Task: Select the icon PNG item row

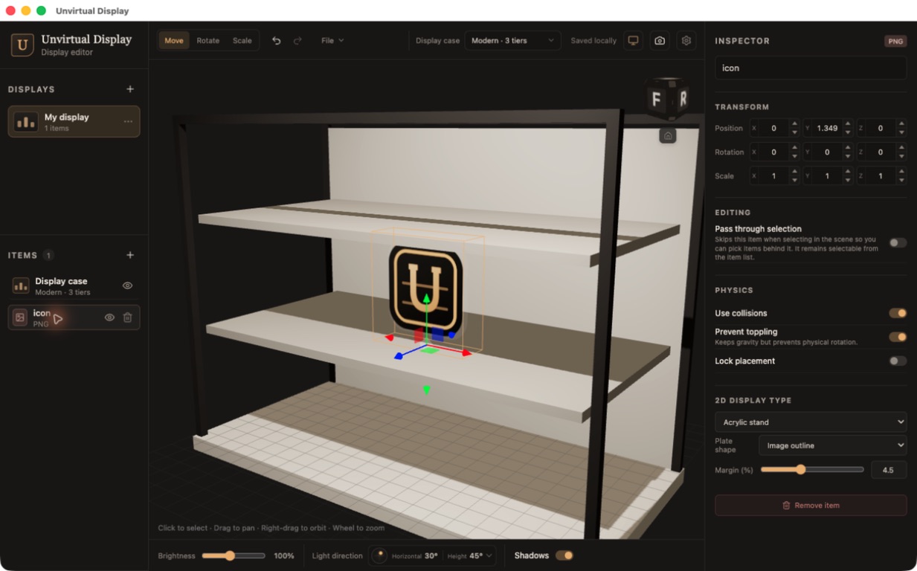Action: point(74,317)
